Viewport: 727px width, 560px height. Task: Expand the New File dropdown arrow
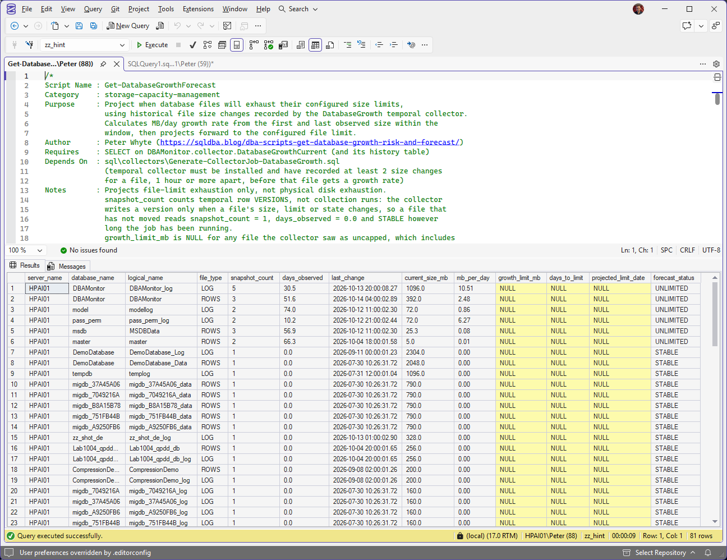[67, 26]
